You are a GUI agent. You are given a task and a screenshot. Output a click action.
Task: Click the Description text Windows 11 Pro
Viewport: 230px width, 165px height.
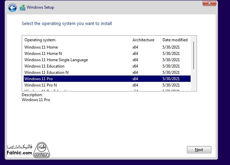(36, 100)
